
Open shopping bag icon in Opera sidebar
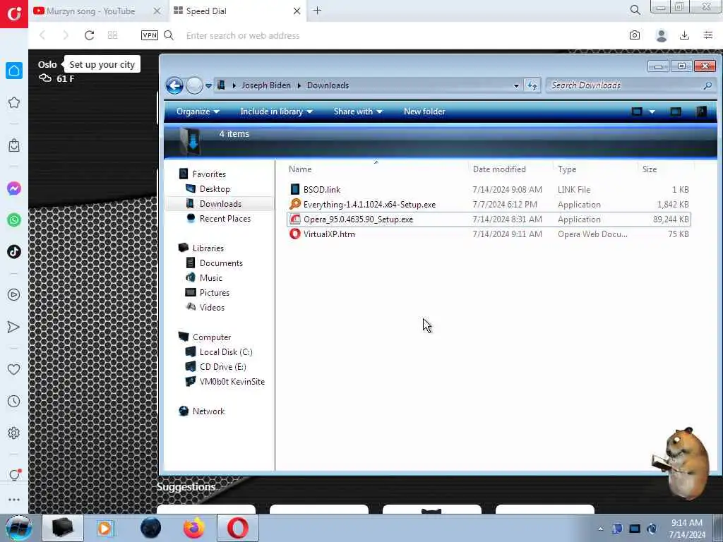click(x=14, y=145)
